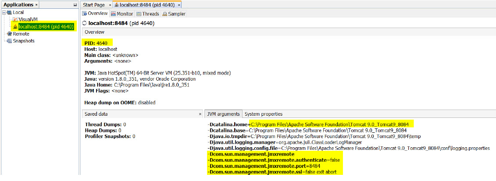Screen dimensions: 496x181
Task: Click Heap dump on OOME: disabled text
Action: pyautogui.click(x=120, y=103)
